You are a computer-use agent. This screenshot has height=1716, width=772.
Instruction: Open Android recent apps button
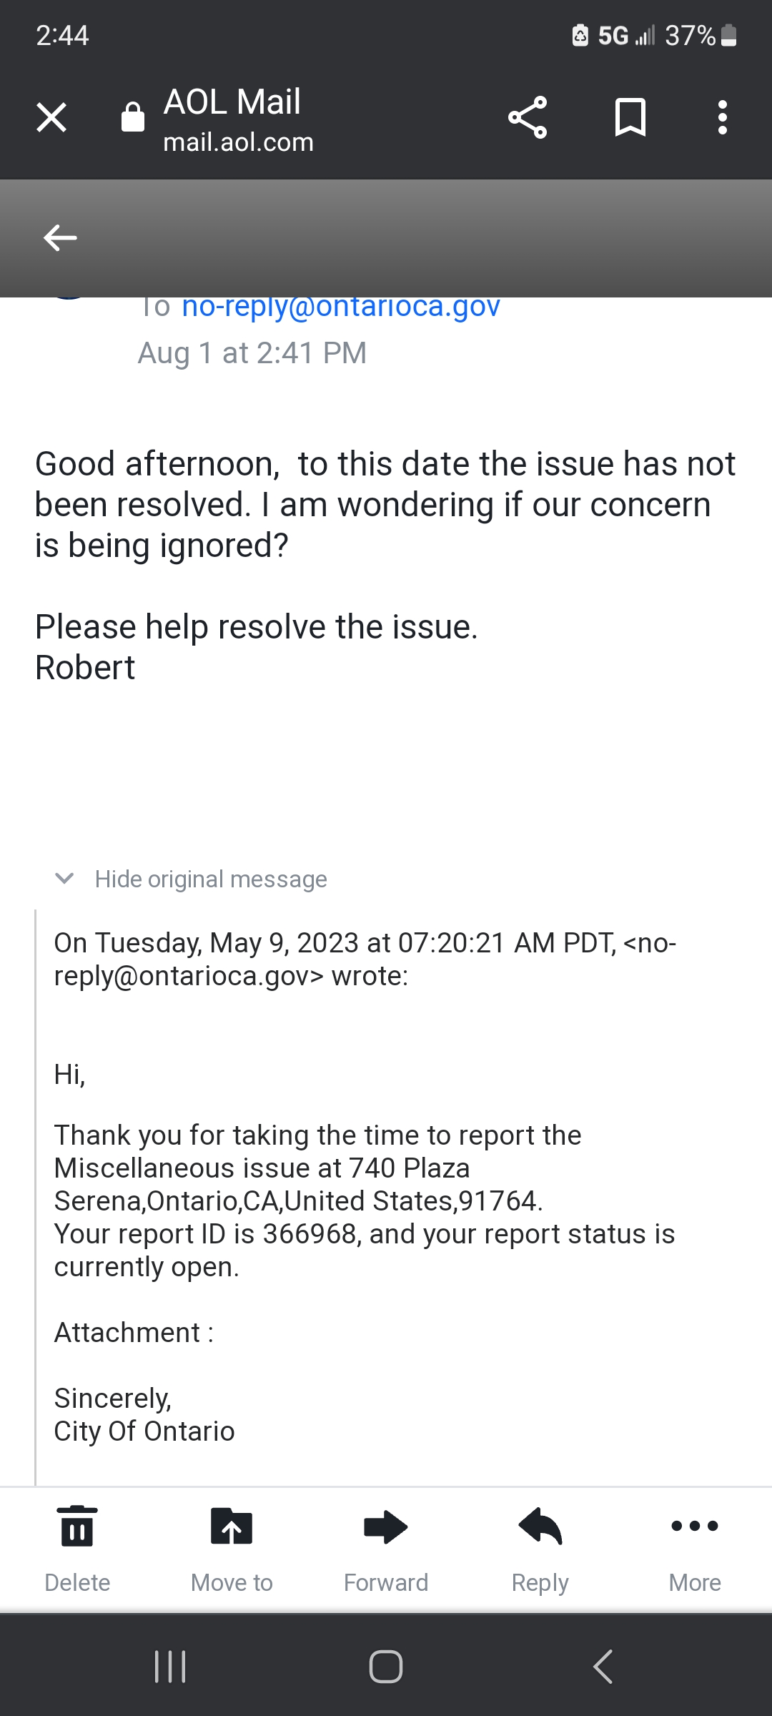pyautogui.click(x=170, y=1667)
